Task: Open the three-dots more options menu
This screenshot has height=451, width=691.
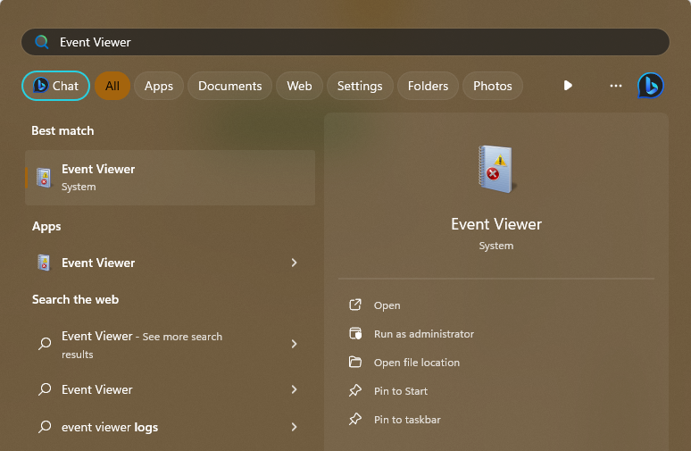Action: (x=615, y=86)
